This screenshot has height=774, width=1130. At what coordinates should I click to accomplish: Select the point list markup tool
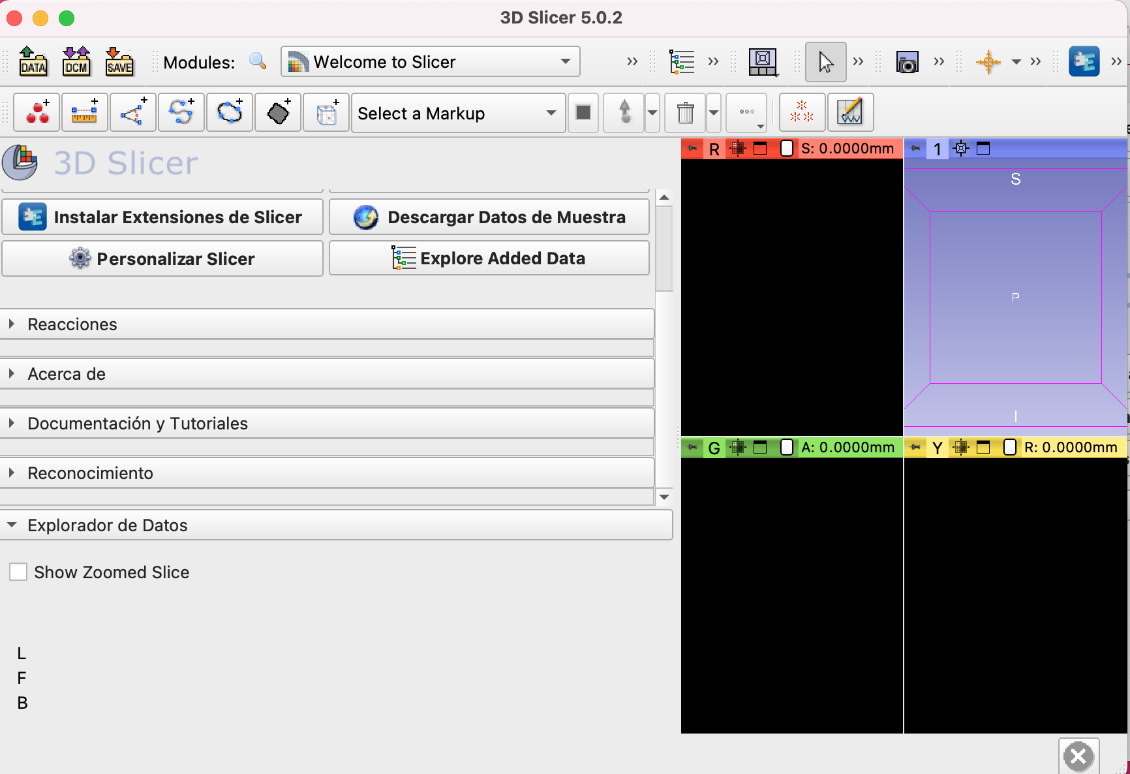point(37,113)
